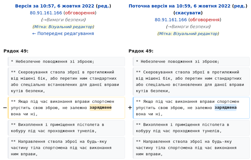Open обговорення link under the 10:57 revision
Viewport: 251px width, 160px height.
click(80, 13)
